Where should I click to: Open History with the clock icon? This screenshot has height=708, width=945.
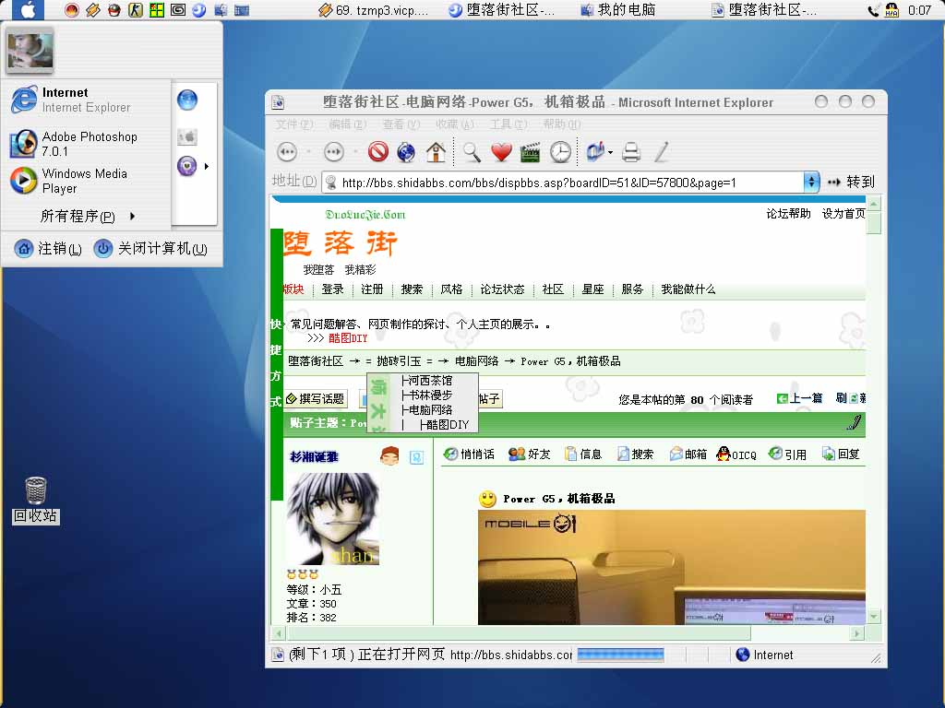(560, 152)
